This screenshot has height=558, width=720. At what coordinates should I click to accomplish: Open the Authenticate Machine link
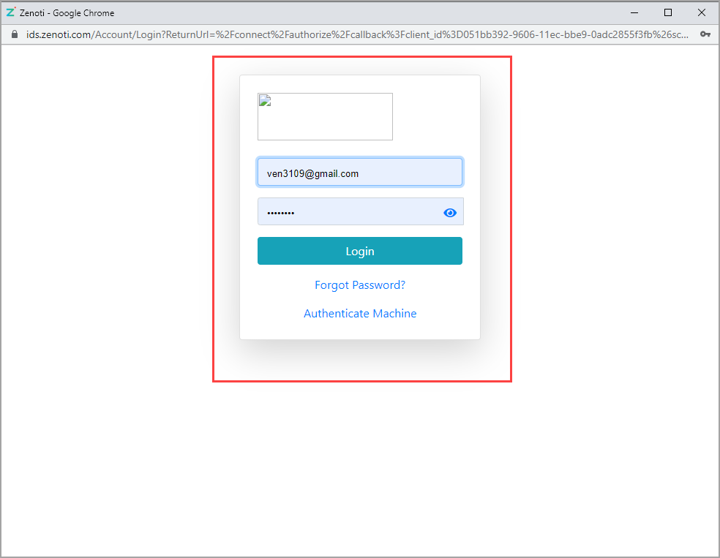pyautogui.click(x=360, y=314)
